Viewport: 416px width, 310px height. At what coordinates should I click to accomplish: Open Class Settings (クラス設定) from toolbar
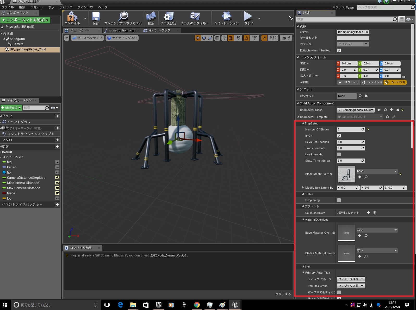tap(168, 17)
